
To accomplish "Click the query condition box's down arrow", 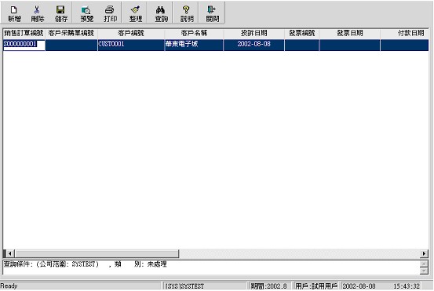I will pos(424,271).
